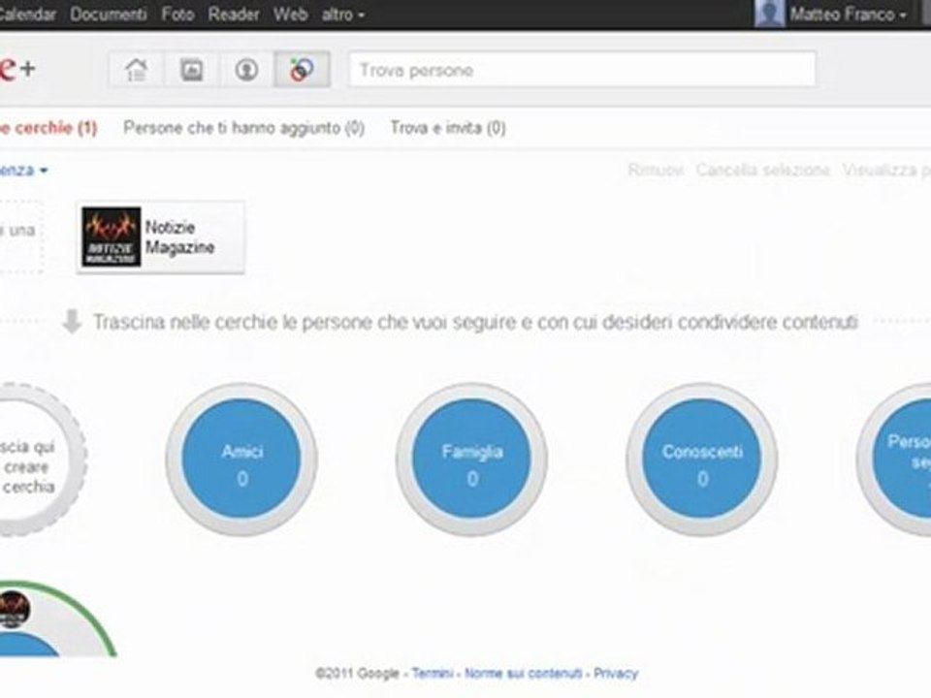Open the Home stream icon

(x=136, y=70)
